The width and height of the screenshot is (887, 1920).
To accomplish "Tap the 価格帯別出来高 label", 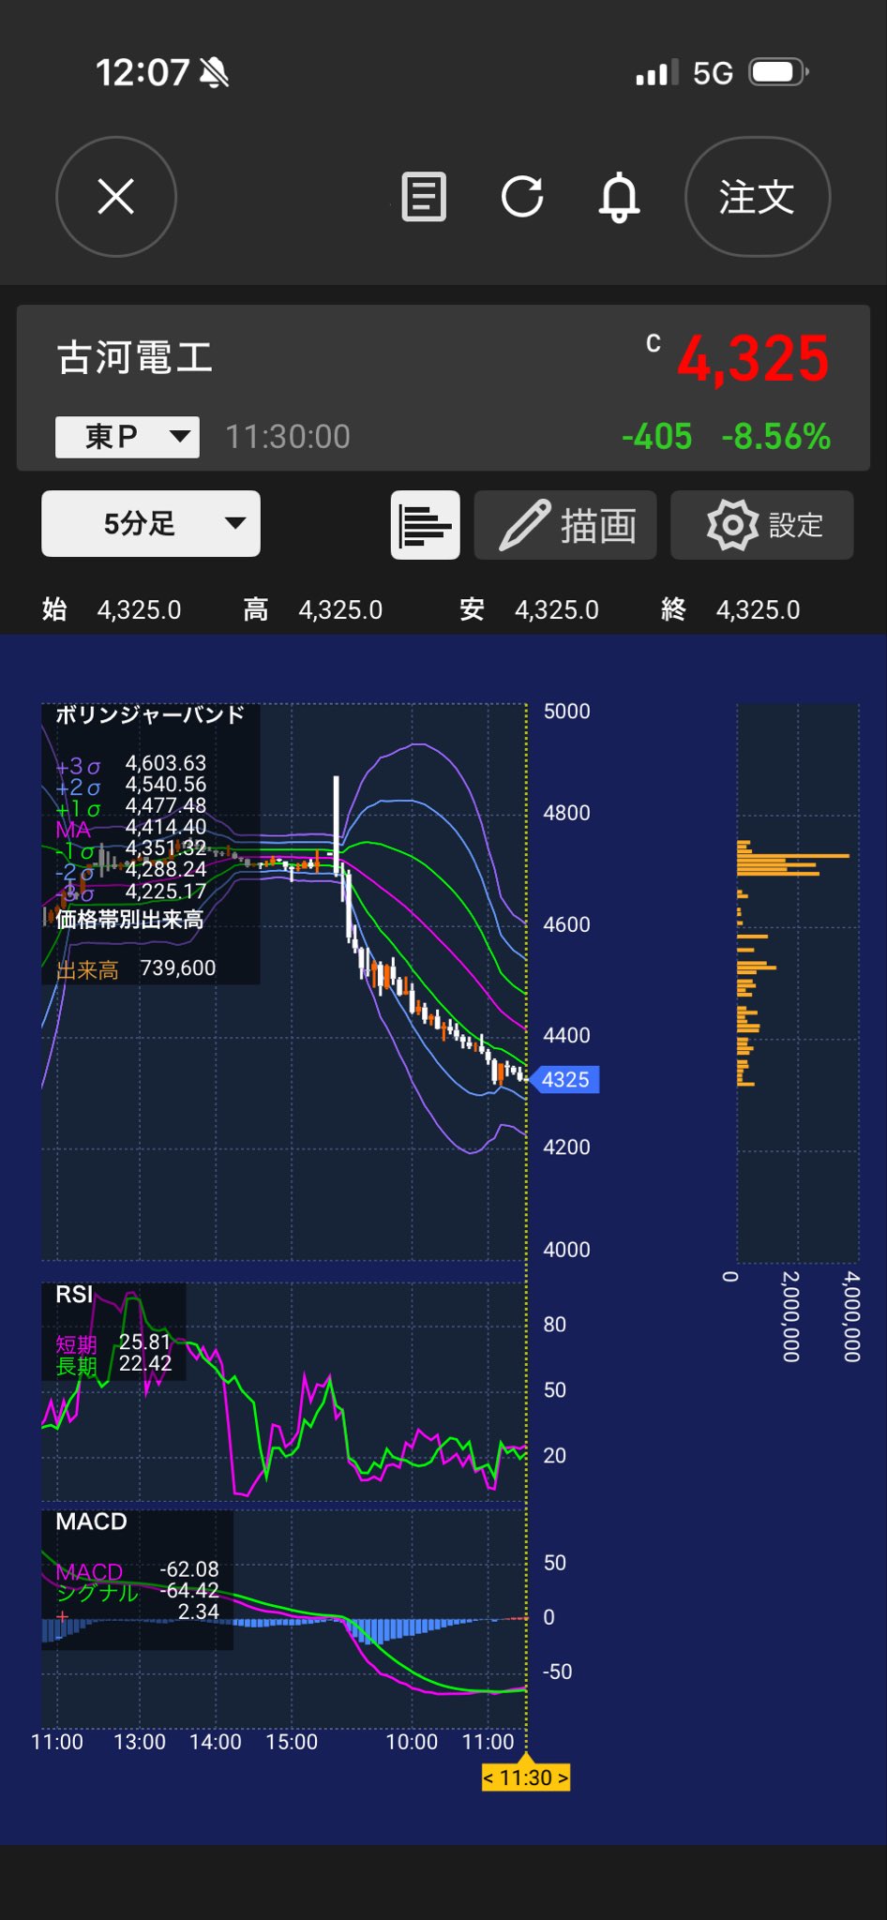I will tap(129, 920).
